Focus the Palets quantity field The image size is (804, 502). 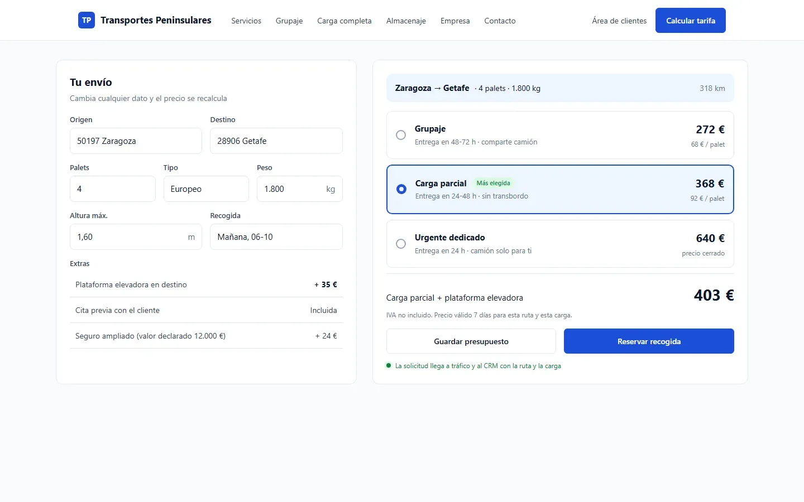coord(113,189)
